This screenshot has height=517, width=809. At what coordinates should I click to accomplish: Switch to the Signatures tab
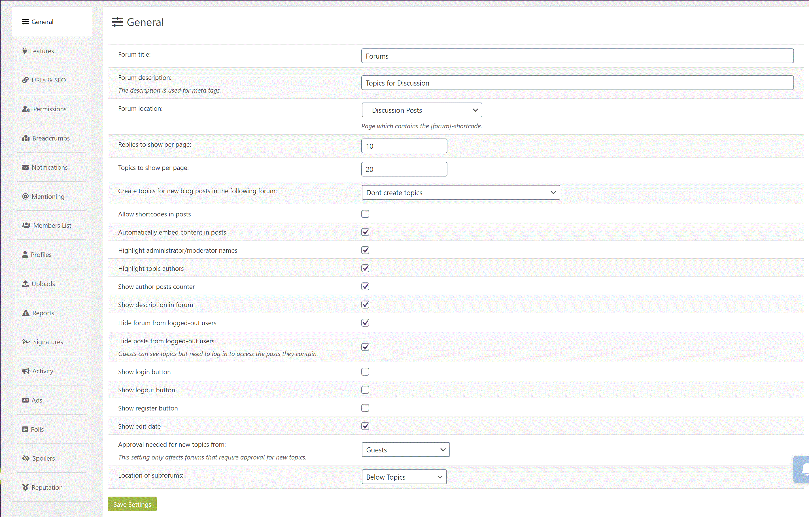coord(48,342)
